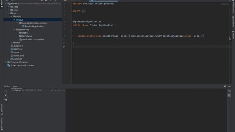Expand the test folder

(11, 43)
